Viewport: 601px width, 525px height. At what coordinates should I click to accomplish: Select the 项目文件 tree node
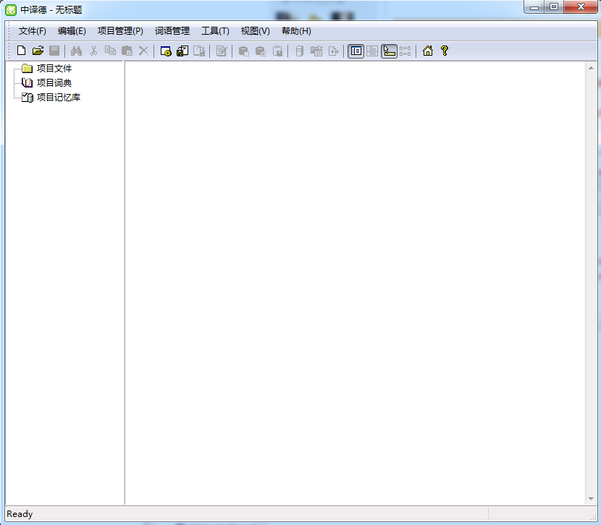[x=54, y=69]
